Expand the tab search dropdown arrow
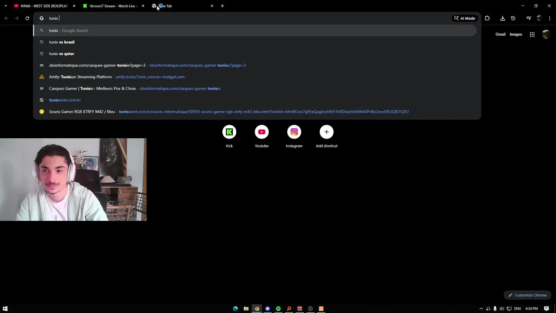Screen dimensions: 556x313 [x=6, y=6]
